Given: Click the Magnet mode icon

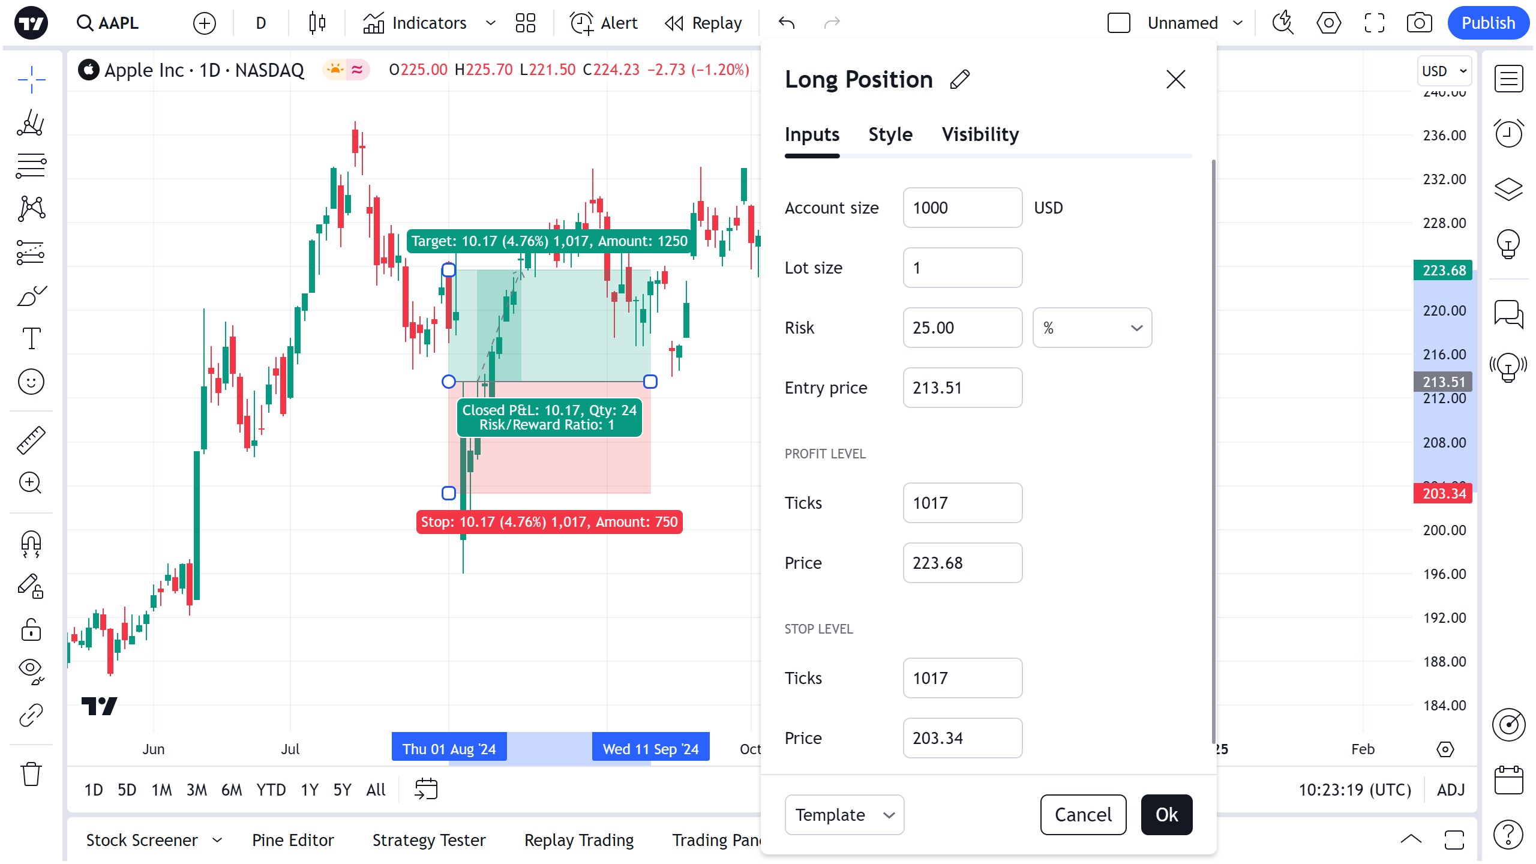Looking at the screenshot, I should tap(31, 544).
